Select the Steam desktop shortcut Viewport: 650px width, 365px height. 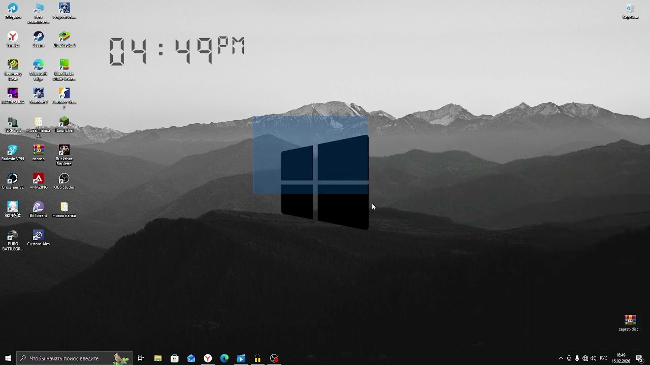tap(39, 40)
